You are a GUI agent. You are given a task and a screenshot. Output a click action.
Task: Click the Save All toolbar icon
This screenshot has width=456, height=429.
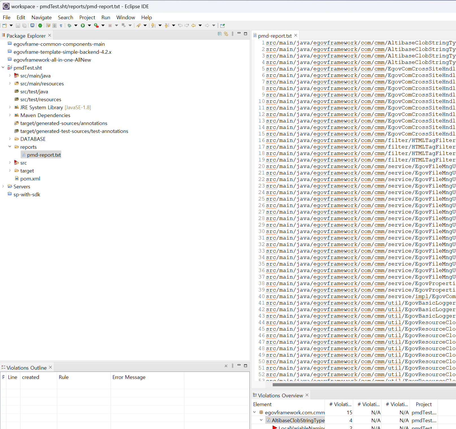[25, 25]
